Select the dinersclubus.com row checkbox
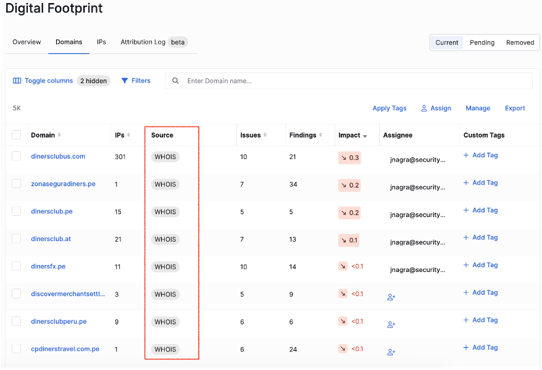The width and height of the screenshot is (542, 370). click(16, 156)
